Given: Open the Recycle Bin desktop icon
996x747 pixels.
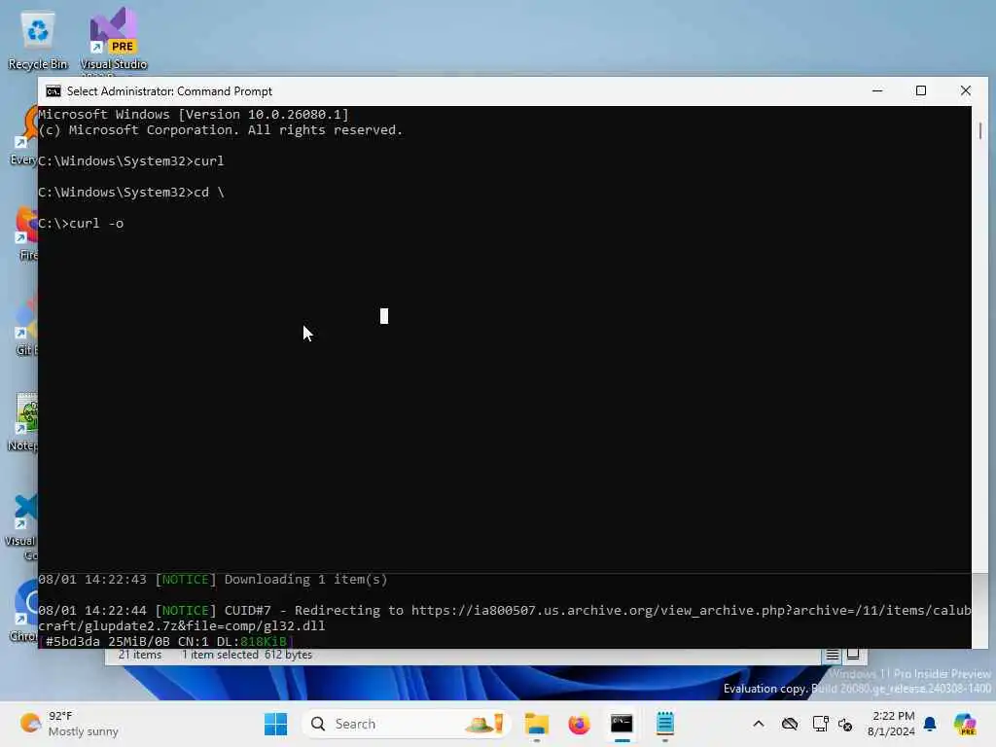Looking at the screenshot, I should pyautogui.click(x=38, y=39).
